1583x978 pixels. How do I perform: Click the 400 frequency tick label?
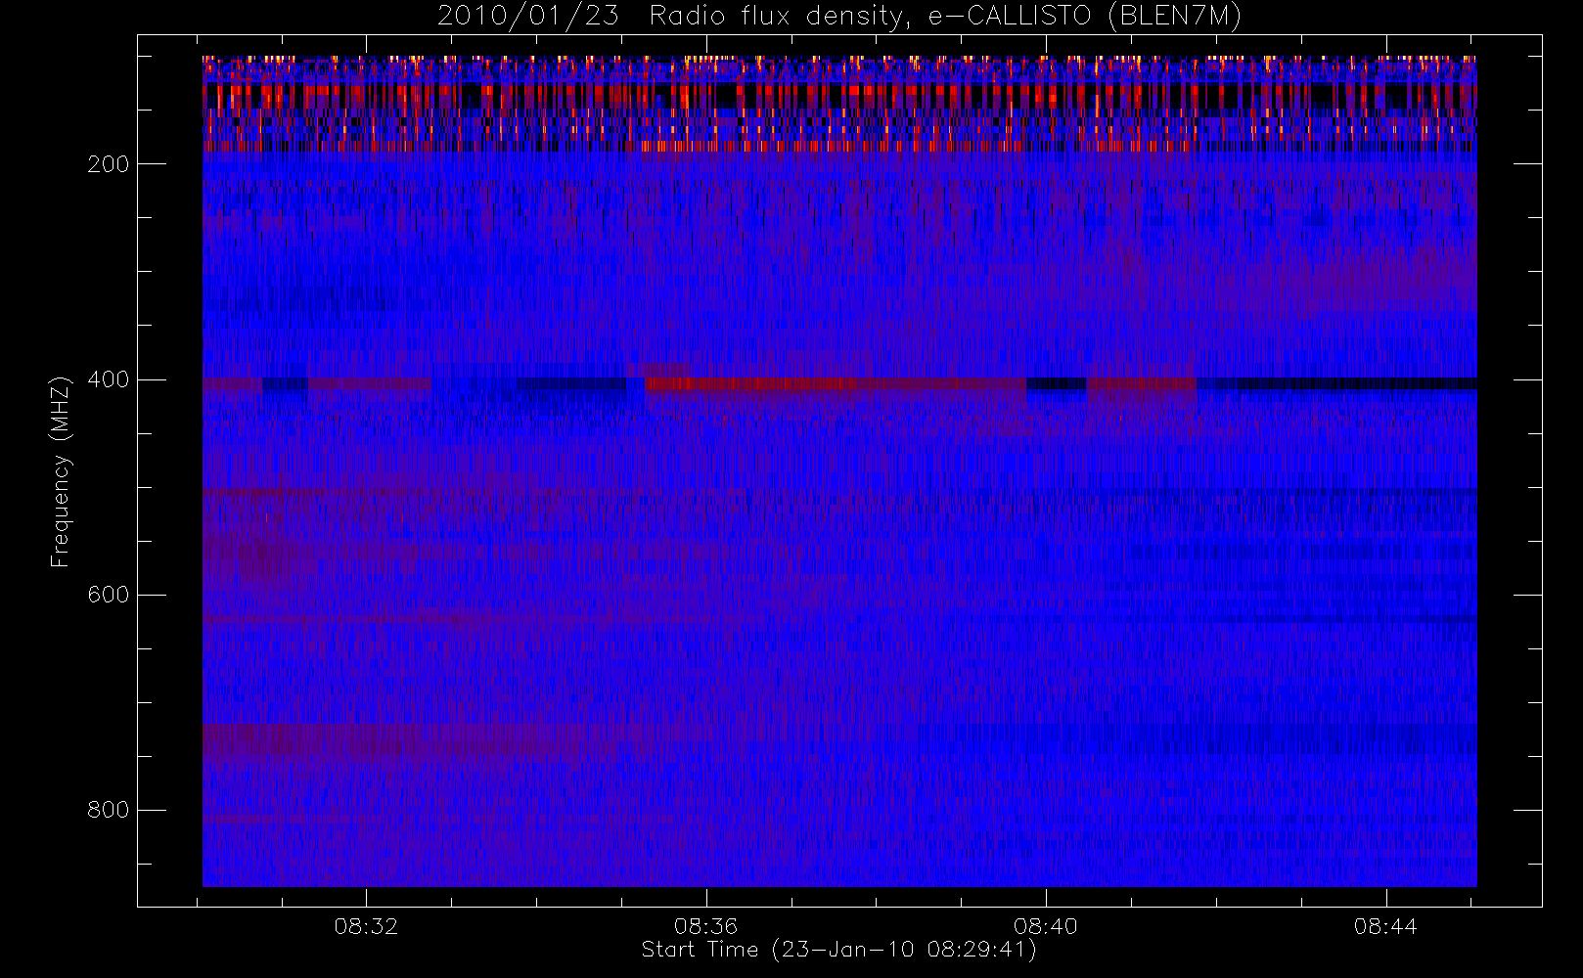tap(108, 379)
